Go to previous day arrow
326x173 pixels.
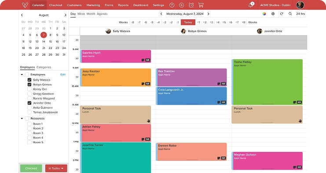click(161, 14)
